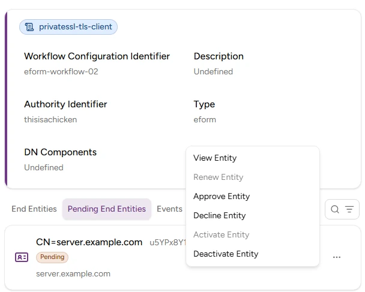Click Renew Entity in the menu
This screenshot has height=292, width=365.
click(x=218, y=177)
